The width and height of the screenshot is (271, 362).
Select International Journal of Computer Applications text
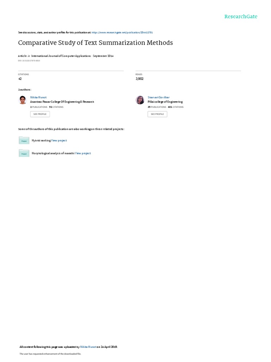coord(61,56)
